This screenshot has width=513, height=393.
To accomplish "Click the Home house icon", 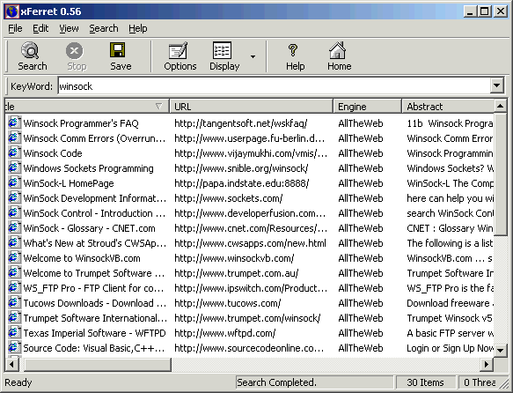I will [337, 50].
